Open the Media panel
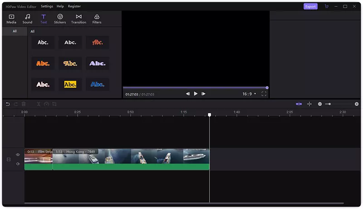The image size is (363, 209). [x=11, y=19]
